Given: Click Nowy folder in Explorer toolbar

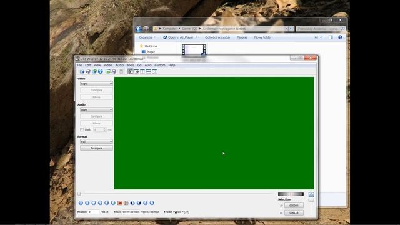Looking at the screenshot, I should [262, 37].
